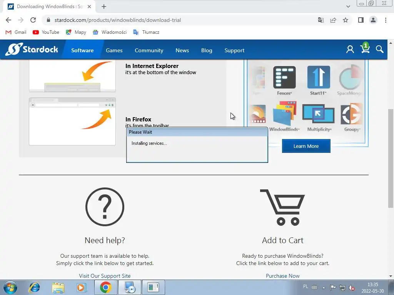Viewport: 394px width, 295px height.
Task: Click the PL language indicator in tray
Action: [306, 287]
